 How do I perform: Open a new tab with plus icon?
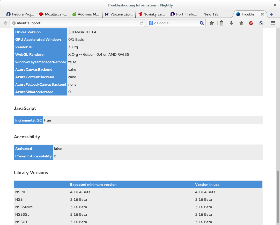pyautogui.click(x=271, y=14)
